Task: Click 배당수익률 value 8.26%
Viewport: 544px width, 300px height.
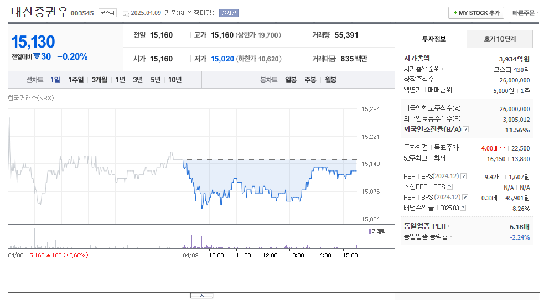Action: point(521,209)
